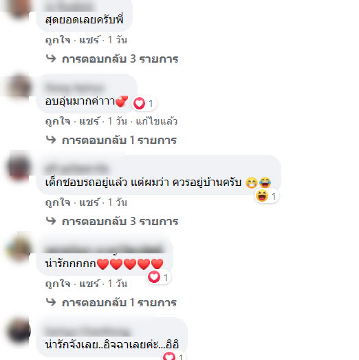Like the อบอุ่นมากค่าาา comment via ถูกใจ

(58, 121)
